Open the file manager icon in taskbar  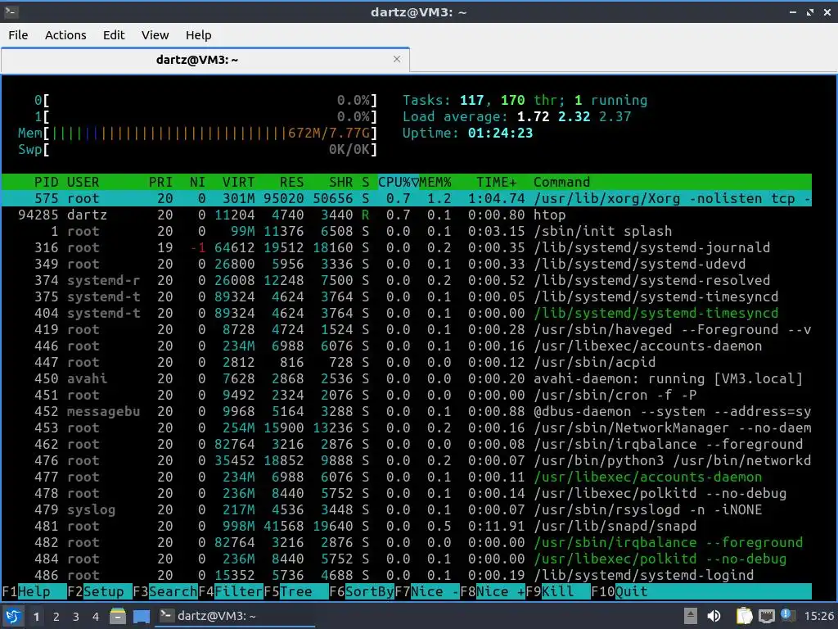pos(118,616)
